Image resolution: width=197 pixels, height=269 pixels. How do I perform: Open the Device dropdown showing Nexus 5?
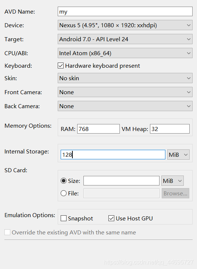point(125,25)
